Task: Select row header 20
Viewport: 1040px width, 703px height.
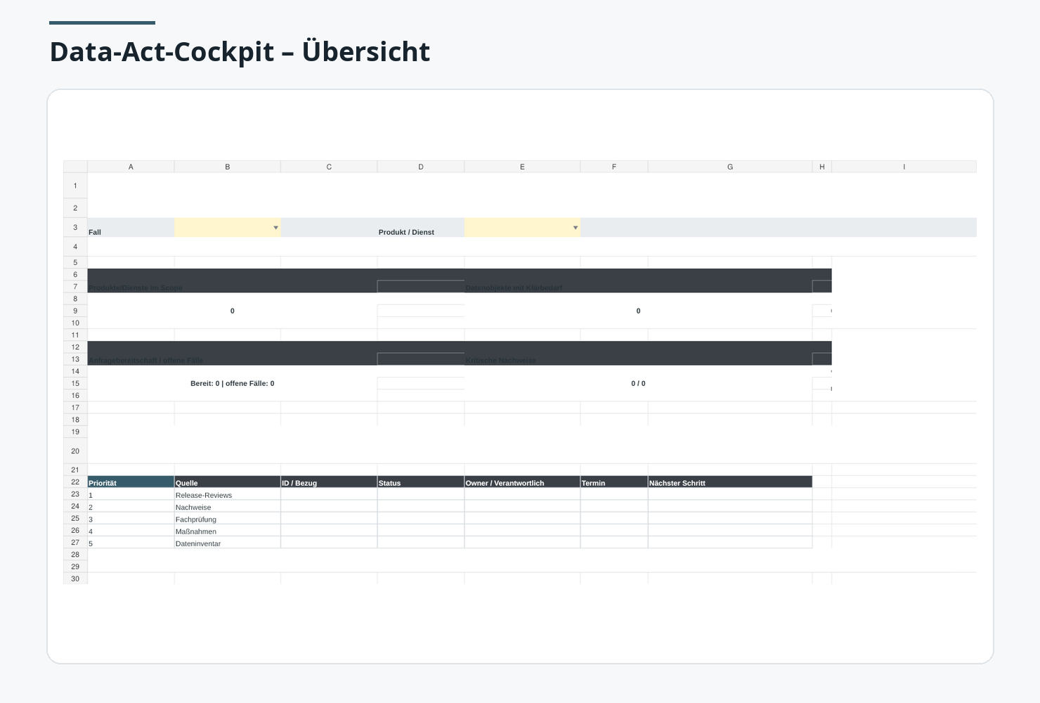Action: pyautogui.click(x=75, y=451)
